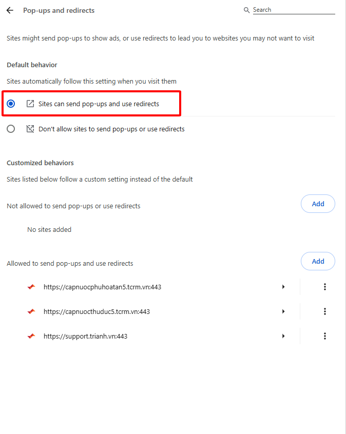Viewport: 346px width, 434px height.
Task: Open more actions for support.trianh.vn
Action: [x=325, y=336]
